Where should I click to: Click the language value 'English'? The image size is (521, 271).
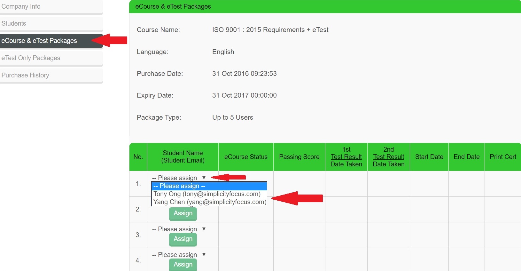pos(223,52)
